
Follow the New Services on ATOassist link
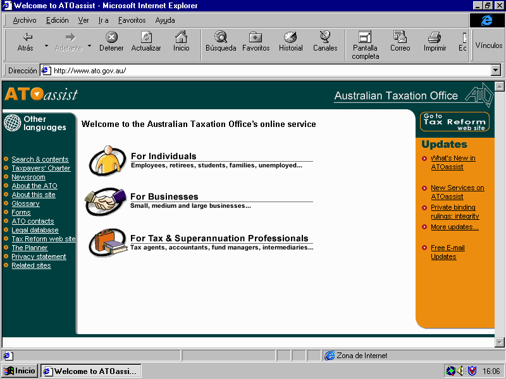click(x=457, y=192)
